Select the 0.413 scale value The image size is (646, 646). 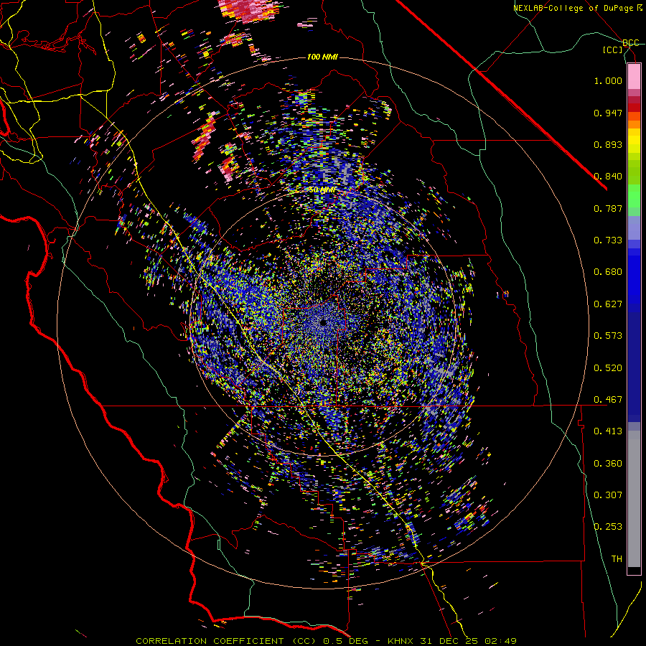pyautogui.click(x=608, y=431)
